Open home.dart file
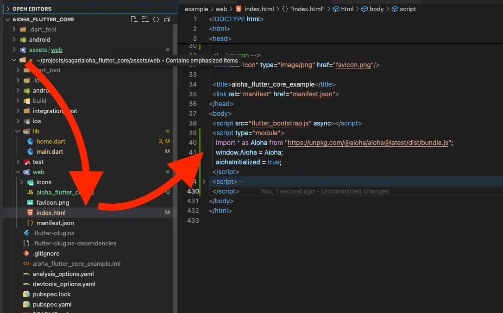This screenshot has height=313, width=503. (x=50, y=141)
